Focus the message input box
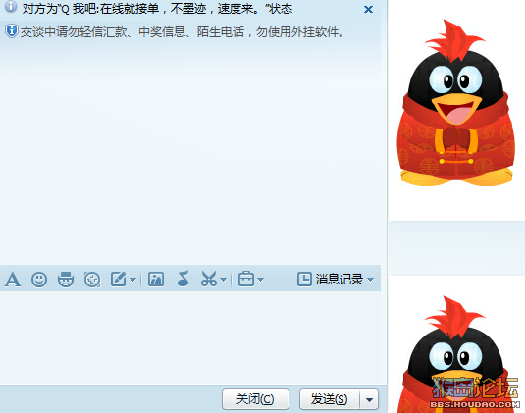Image resolution: width=525 pixels, height=413 pixels. tap(190, 337)
